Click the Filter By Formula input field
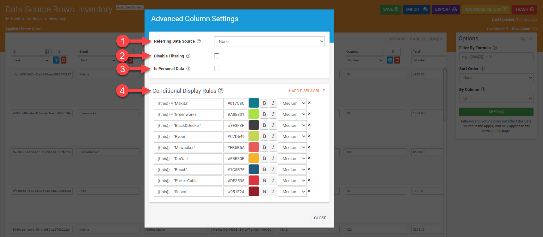This screenshot has height=237, width=543. click(x=496, y=57)
